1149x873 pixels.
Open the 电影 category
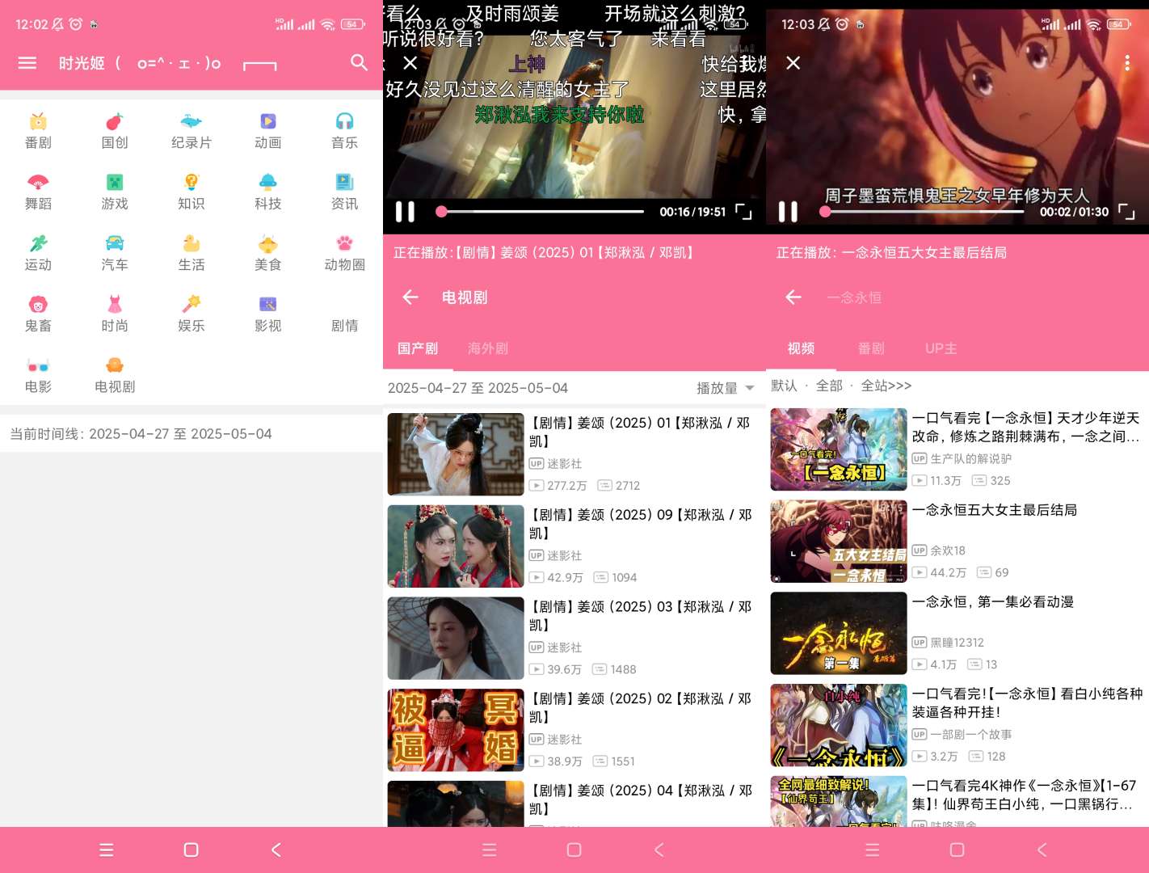pyautogui.click(x=38, y=376)
